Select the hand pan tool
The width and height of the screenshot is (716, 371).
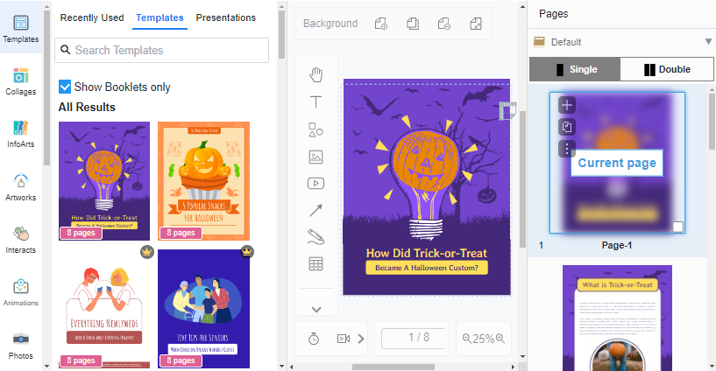pyautogui.click(x=316, y=74)
